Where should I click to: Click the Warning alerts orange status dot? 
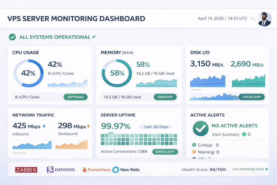tap(194, 152)
